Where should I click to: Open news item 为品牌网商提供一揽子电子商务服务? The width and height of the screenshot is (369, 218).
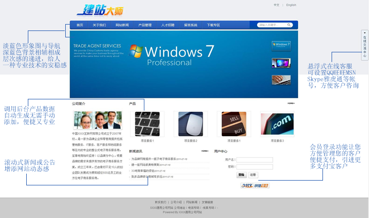pos(153,159)
